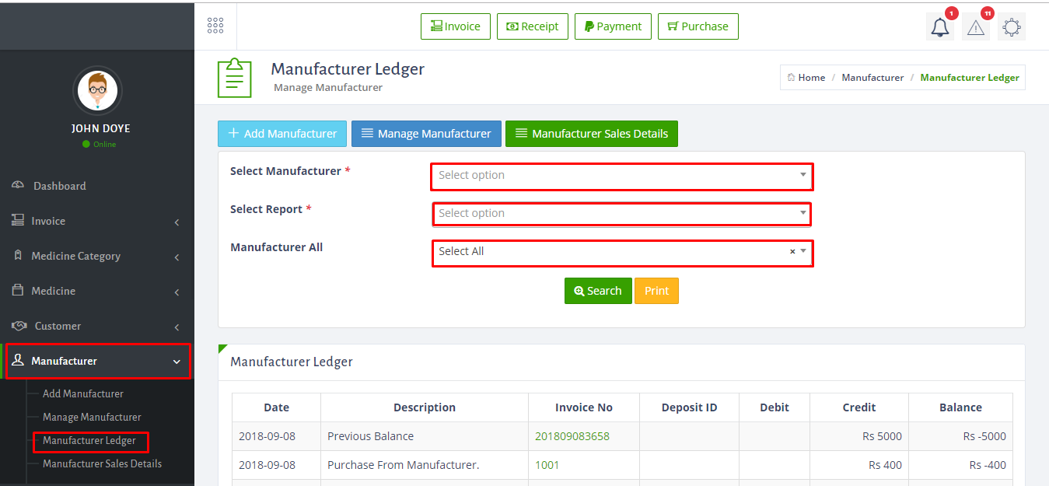Open the Select Manufacturer dropdown
The image size is (1049, 486).
(x=622, y=176)
